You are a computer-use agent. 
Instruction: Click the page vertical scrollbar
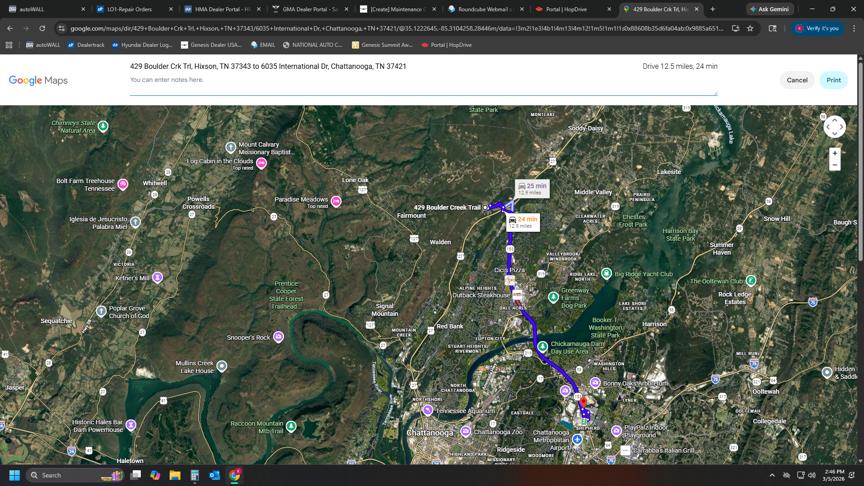click(860, 162)
